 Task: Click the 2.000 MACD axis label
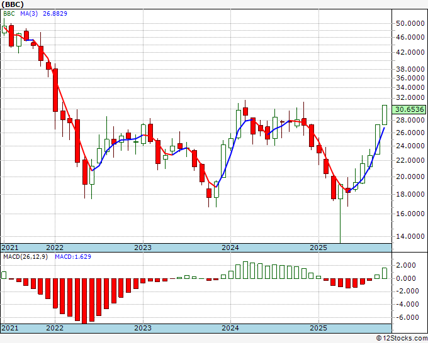tap(406, 265)
